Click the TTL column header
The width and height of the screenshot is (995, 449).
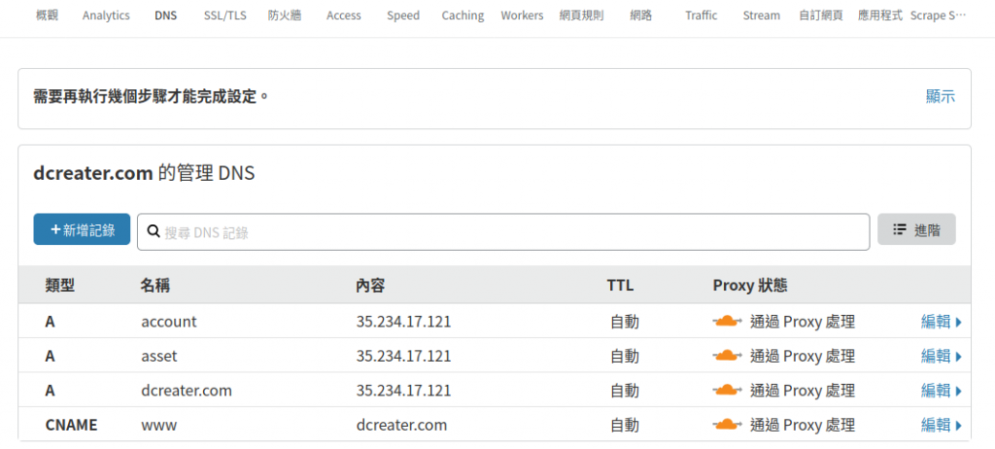(x=620, y=286)
